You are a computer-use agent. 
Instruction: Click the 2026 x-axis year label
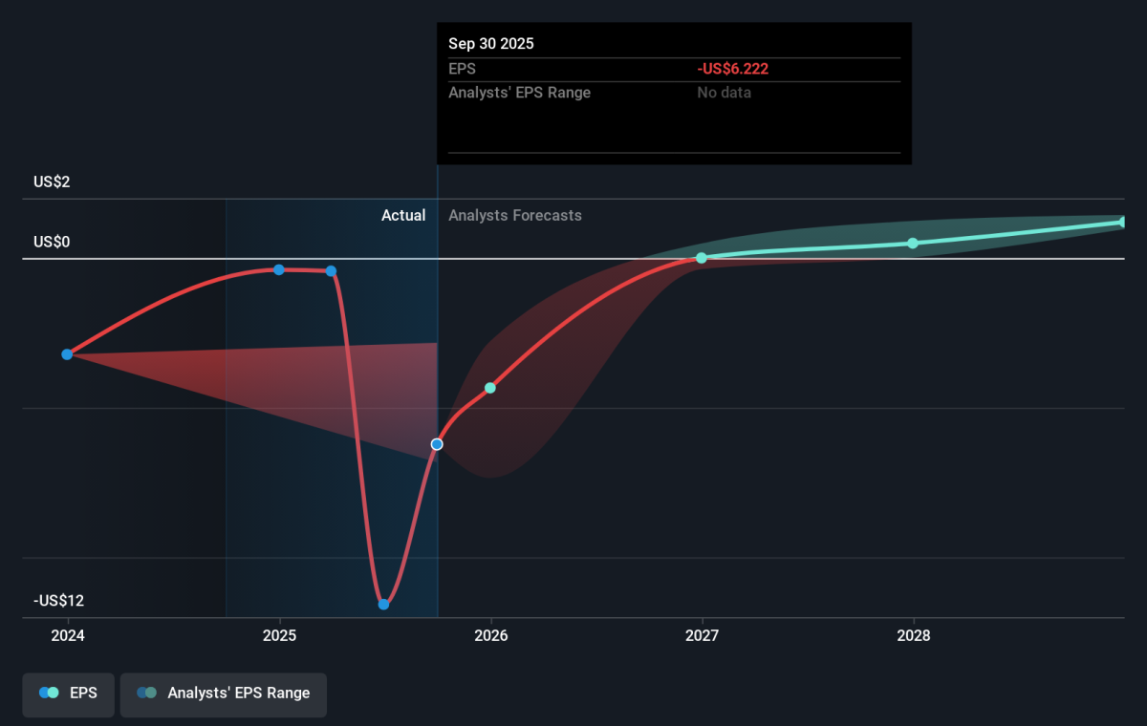click(x=490, y=636)
